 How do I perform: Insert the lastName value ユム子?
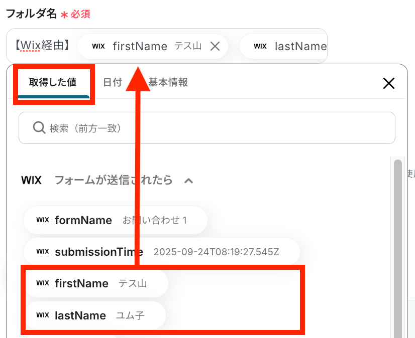coord(95,315)
